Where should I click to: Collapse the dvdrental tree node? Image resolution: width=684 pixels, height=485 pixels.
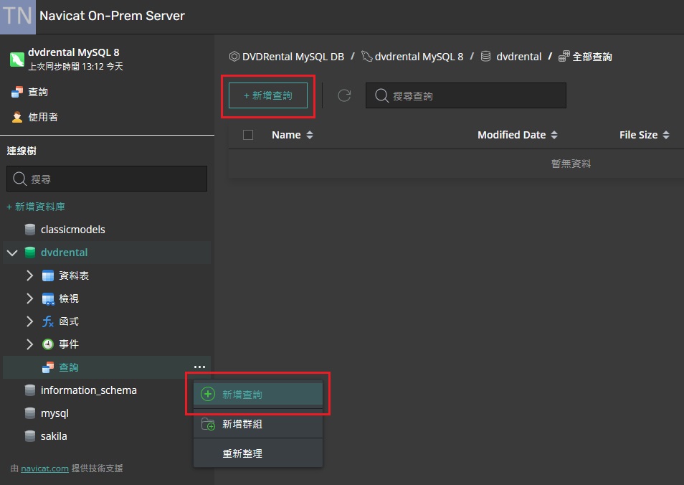pyautogui.click(x=11, y=253)
